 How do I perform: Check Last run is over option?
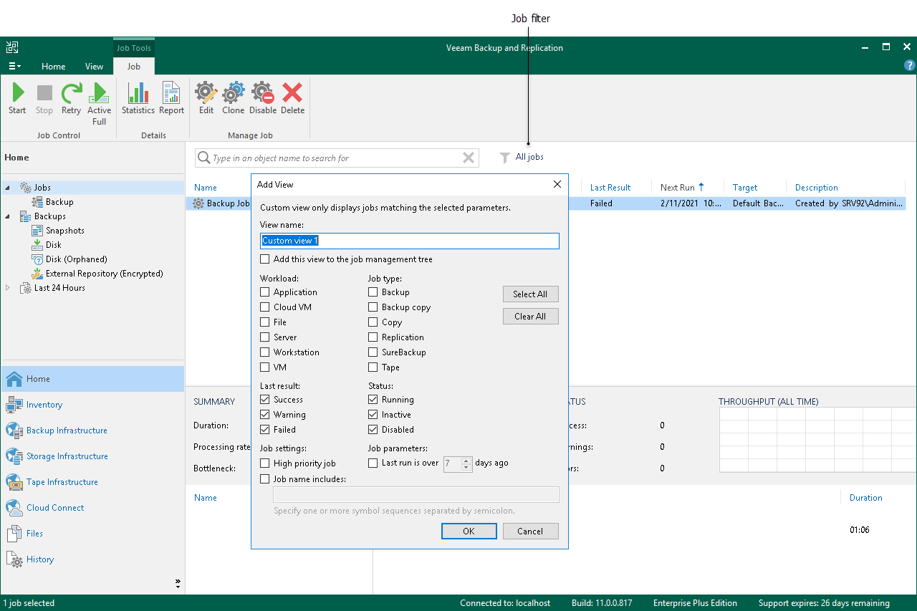[373, 463]
